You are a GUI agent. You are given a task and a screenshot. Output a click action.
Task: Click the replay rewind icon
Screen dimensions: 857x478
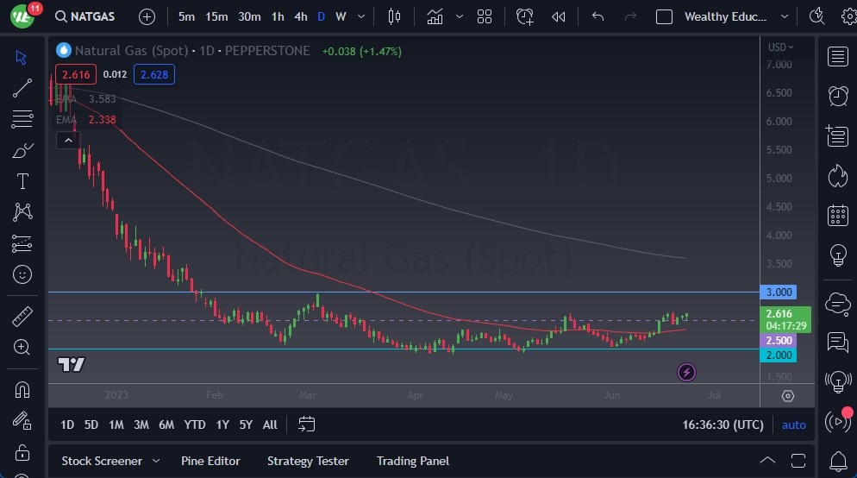click(x=559, y=16)
